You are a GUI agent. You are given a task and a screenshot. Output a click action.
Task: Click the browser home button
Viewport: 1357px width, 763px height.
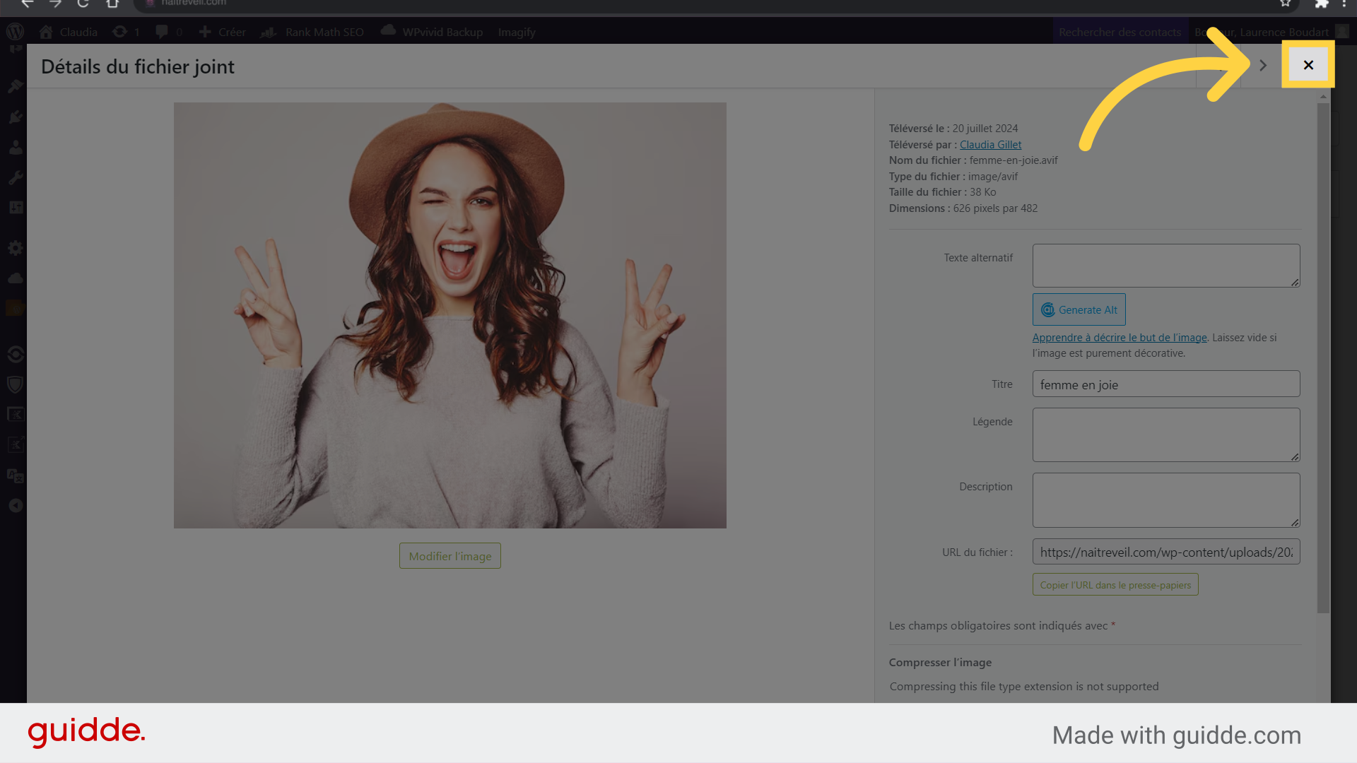(x=112, y=4)
